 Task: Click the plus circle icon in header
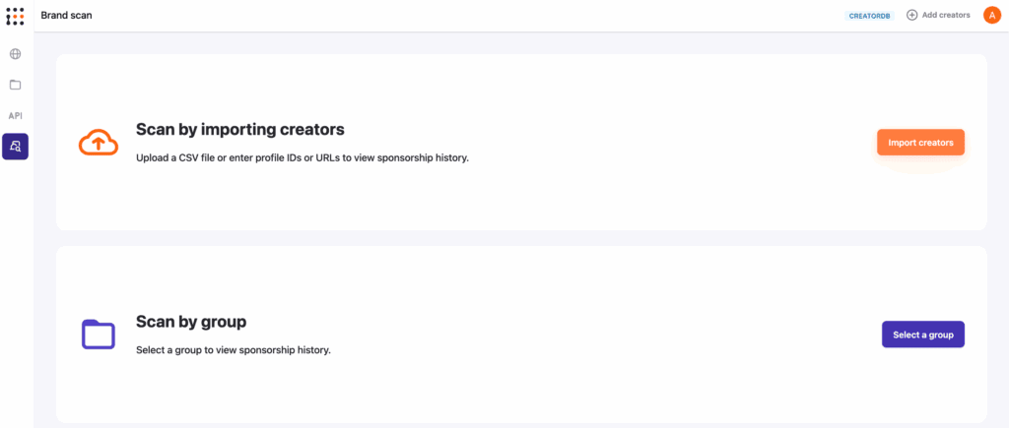[911, 15]
